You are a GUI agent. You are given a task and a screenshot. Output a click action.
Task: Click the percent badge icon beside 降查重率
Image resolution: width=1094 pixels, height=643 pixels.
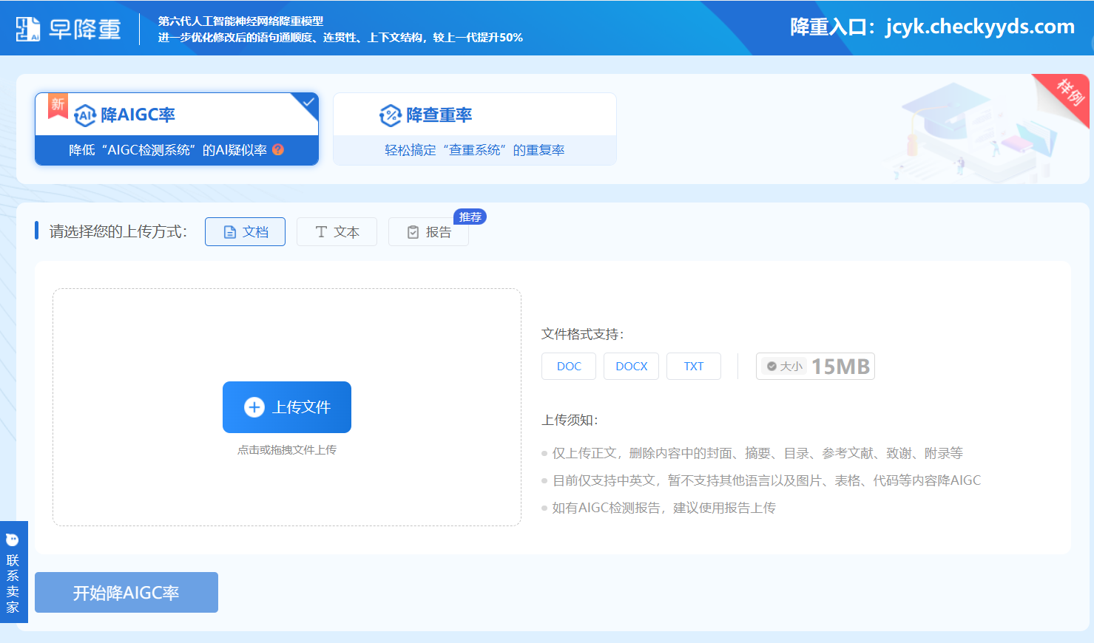(x=390, y=115)
